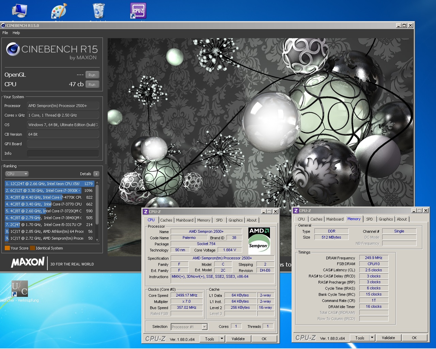
Task: Click Tools button in the left CPU-Z window
Action: pos(209,339)
